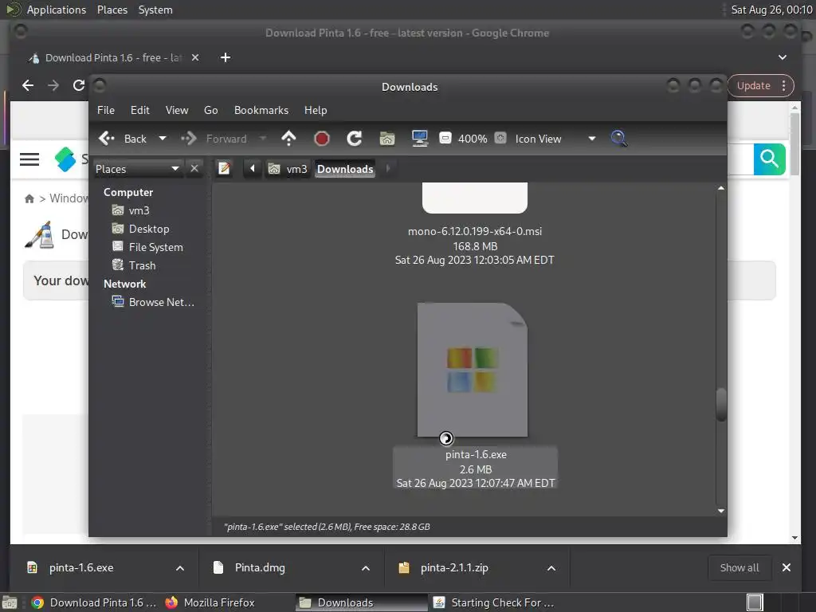Zoom out with the minus icon
The width and height of the screenshot is (816, 612).
(x=445, y=139)
